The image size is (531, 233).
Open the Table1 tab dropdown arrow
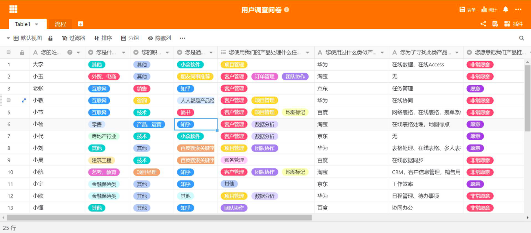(x=37, y=24)
